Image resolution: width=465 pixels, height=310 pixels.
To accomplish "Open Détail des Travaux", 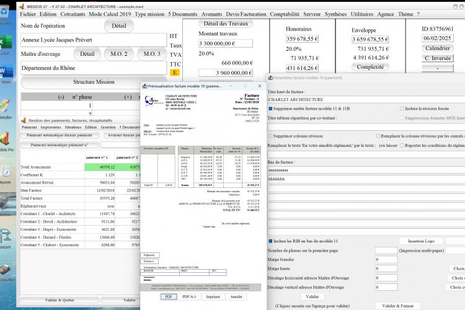I will [x=226, y=24].
